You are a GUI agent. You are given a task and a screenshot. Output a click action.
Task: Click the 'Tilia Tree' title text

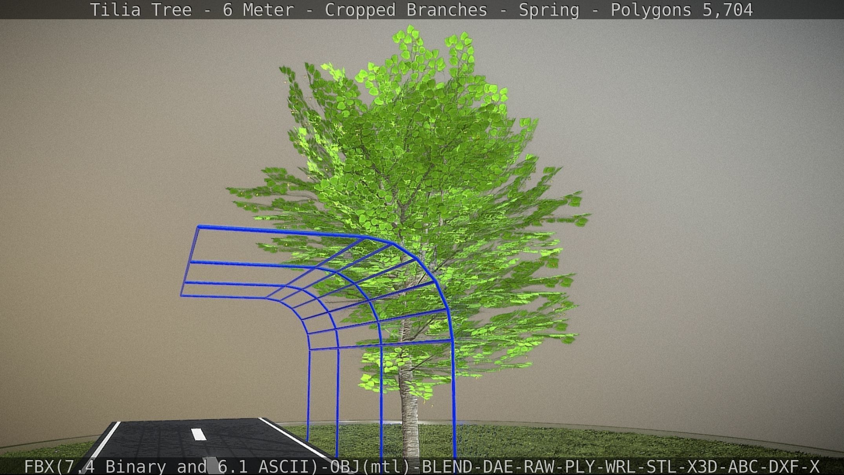point(141,9)
